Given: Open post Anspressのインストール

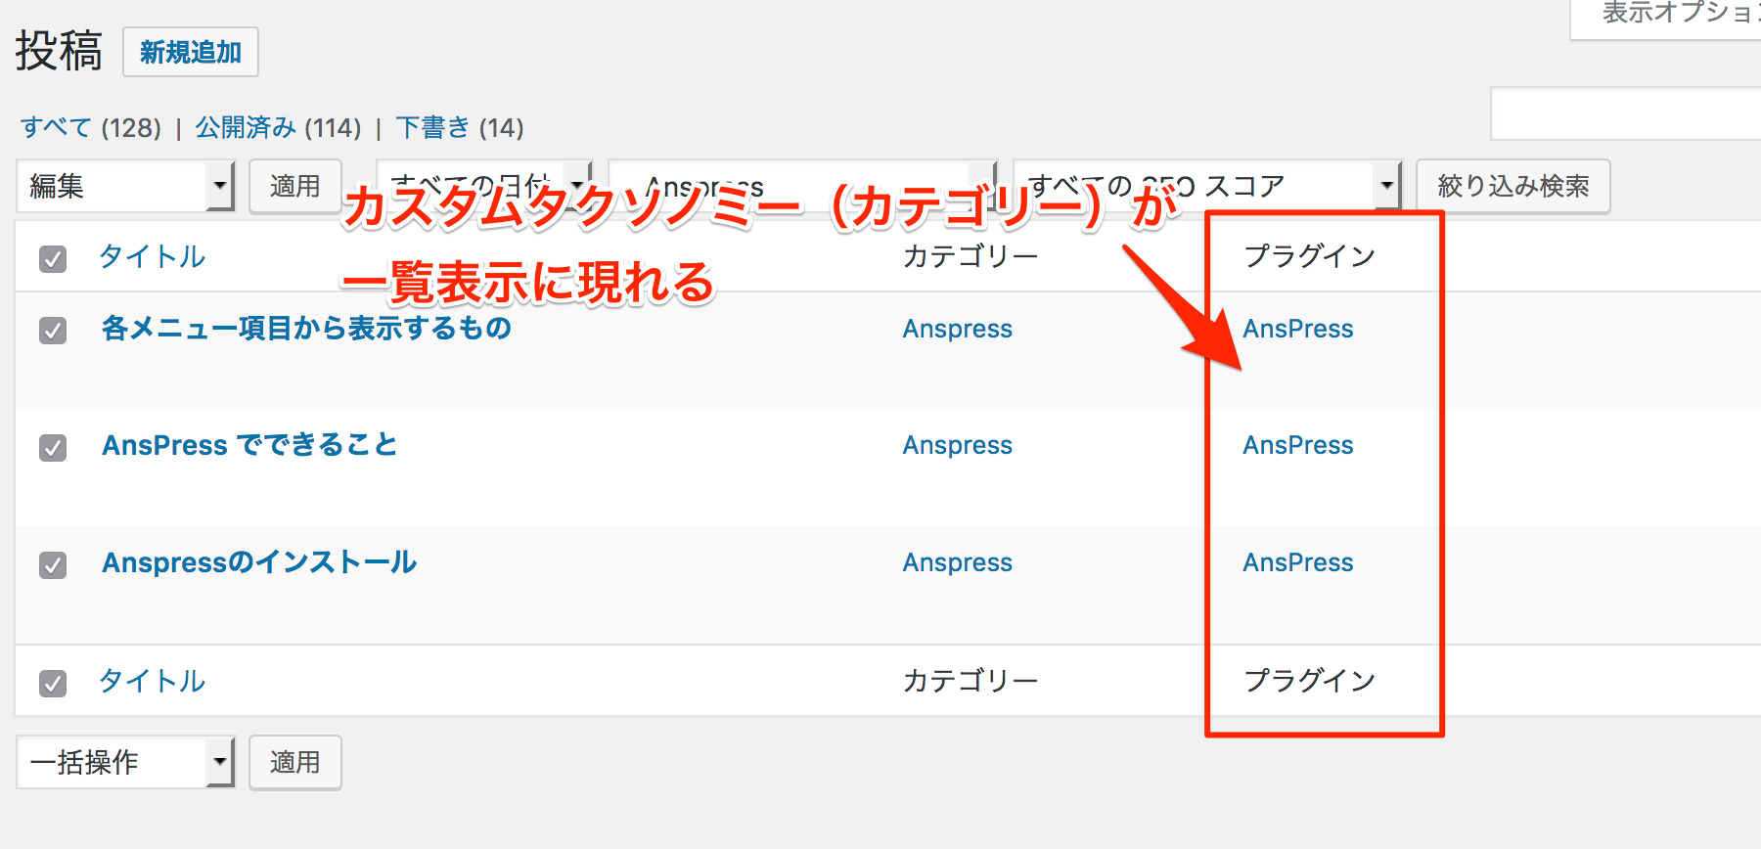Looking at the screenshot, I should coord(260,562).
